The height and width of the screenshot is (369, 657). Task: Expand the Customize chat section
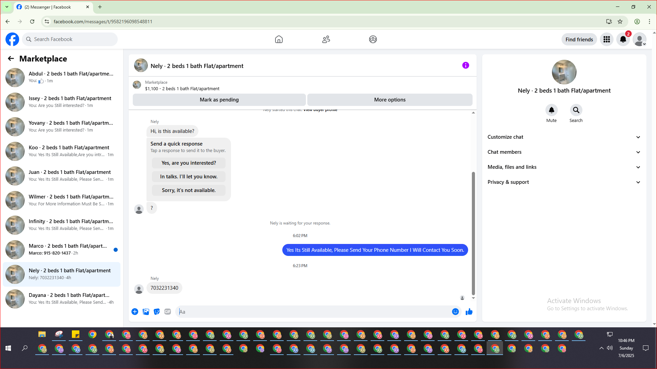coord(564,137)
